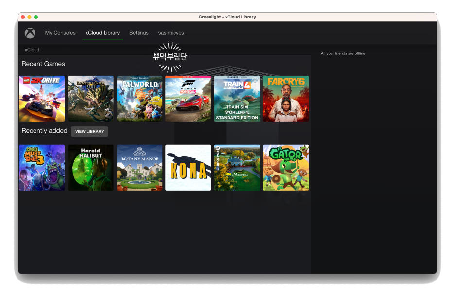Image resolution: width=455 pixels, height=298 pixels.
Task: Select the Lil Gator Game tile
Action: coord(286,168)
